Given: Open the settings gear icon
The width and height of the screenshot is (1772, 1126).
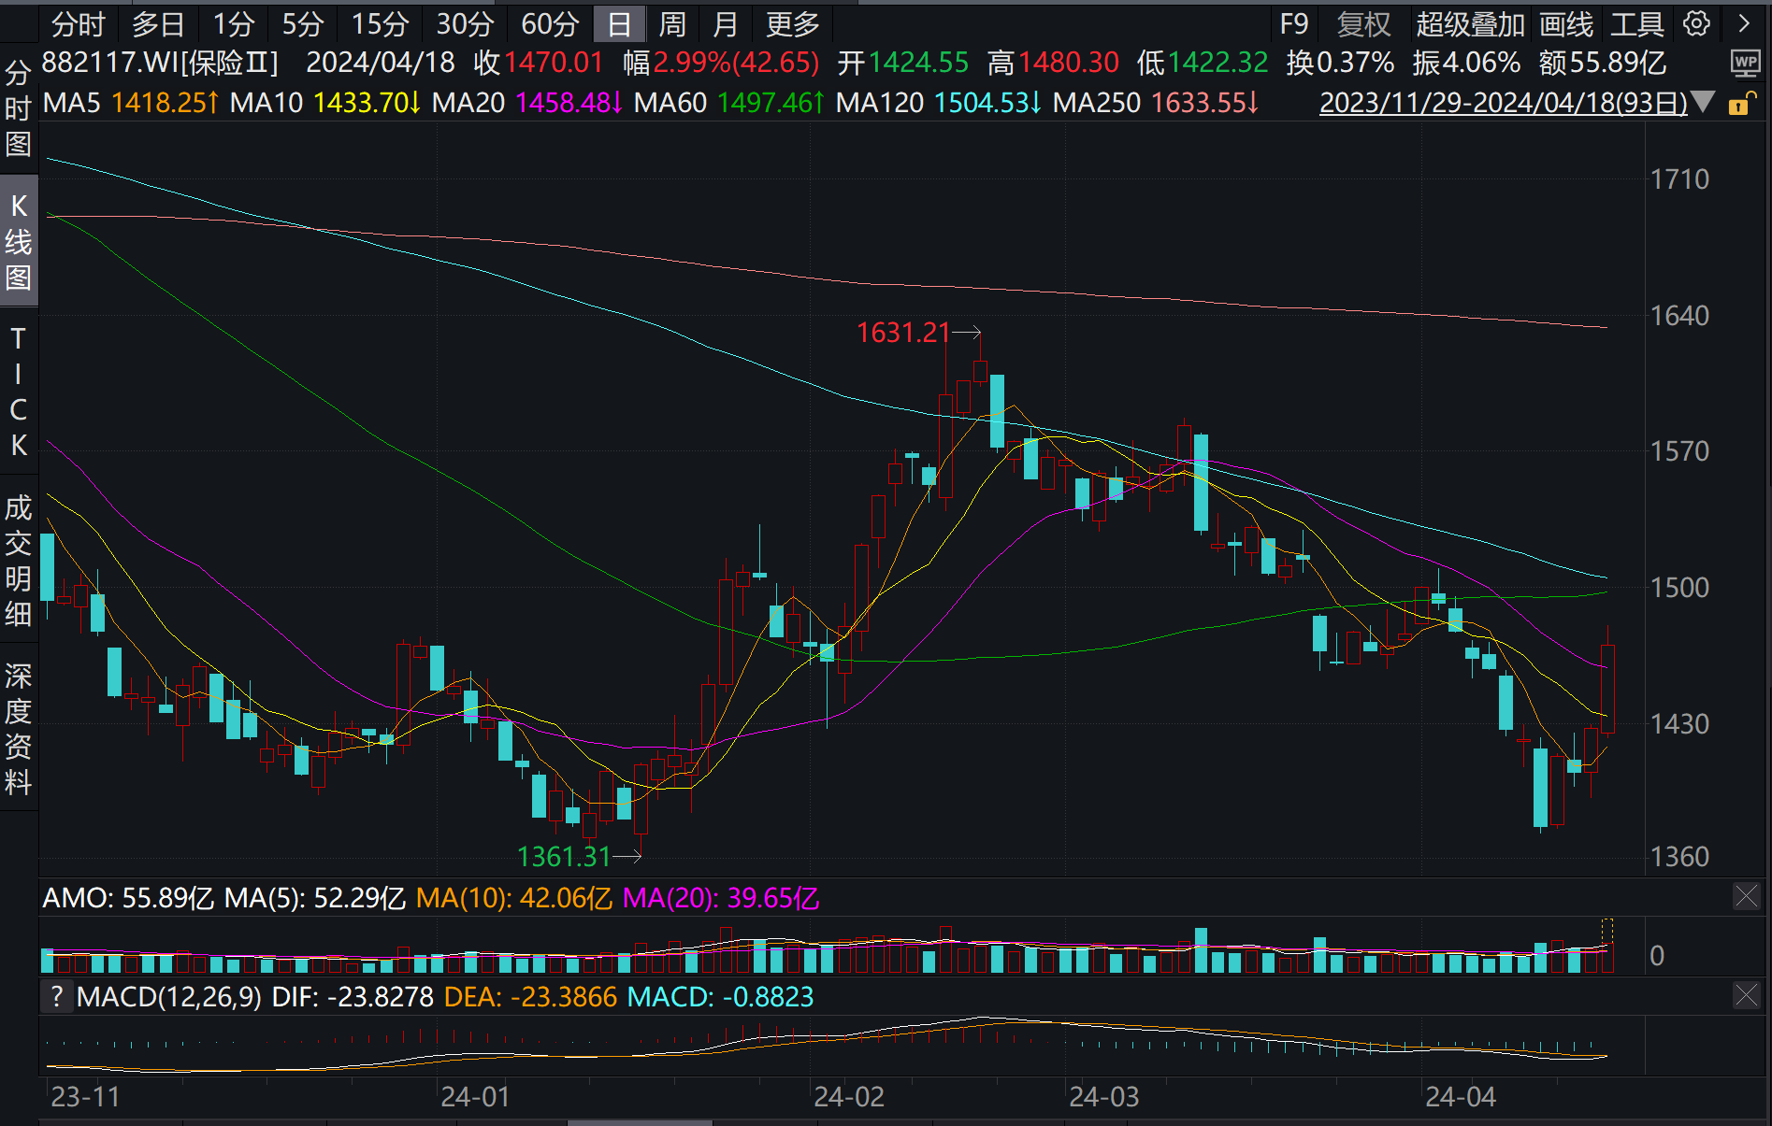Looking at the screenshot, I should [x=1696, y=23].
